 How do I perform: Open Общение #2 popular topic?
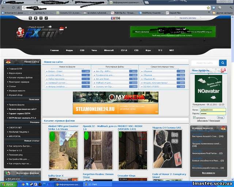coord(149,79)
